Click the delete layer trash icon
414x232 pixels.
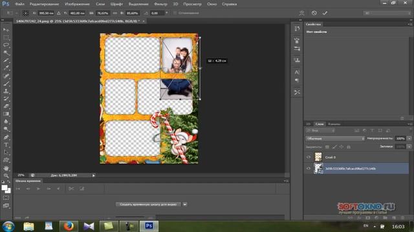pyautogui.click(x=402, y=218)
